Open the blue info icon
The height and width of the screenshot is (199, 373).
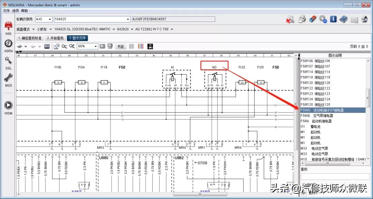tap(333, 19)
